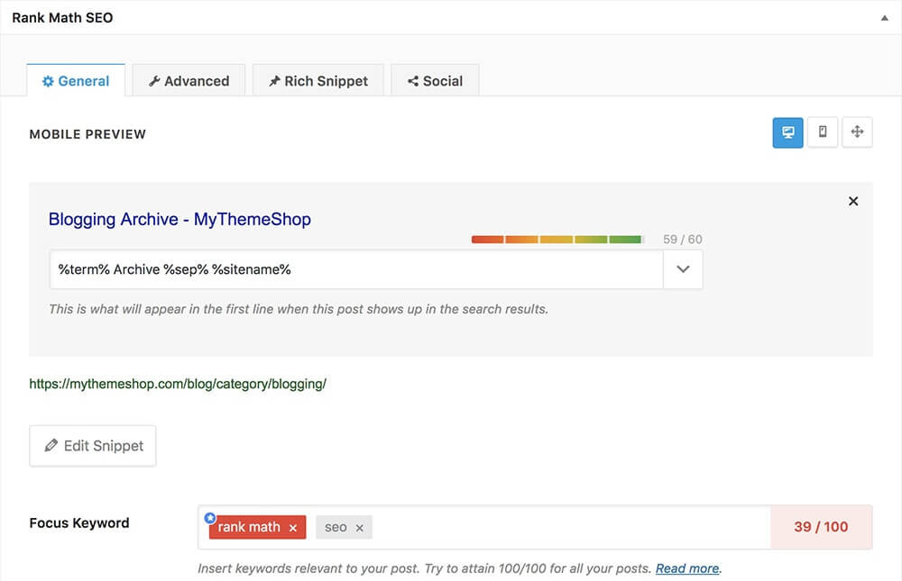Viewport: 902px width, 581px height.
Task: Click the mythemeshop.com category URL
Action: [x=178, y=384]
